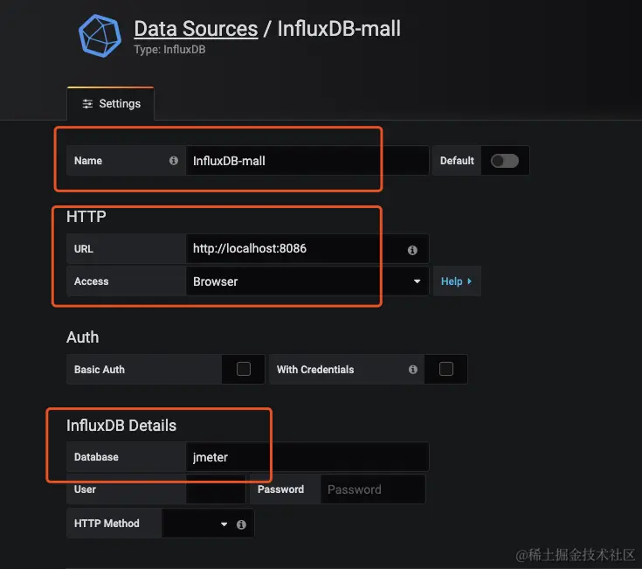Click the Name input field with InfluxDB-mall
Image resolution: width=642 pixels, height=569 pixels.
click(307, 161)
